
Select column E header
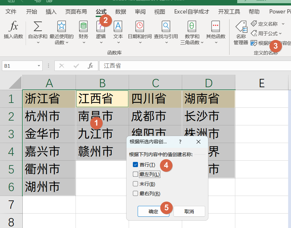(262, 82)
